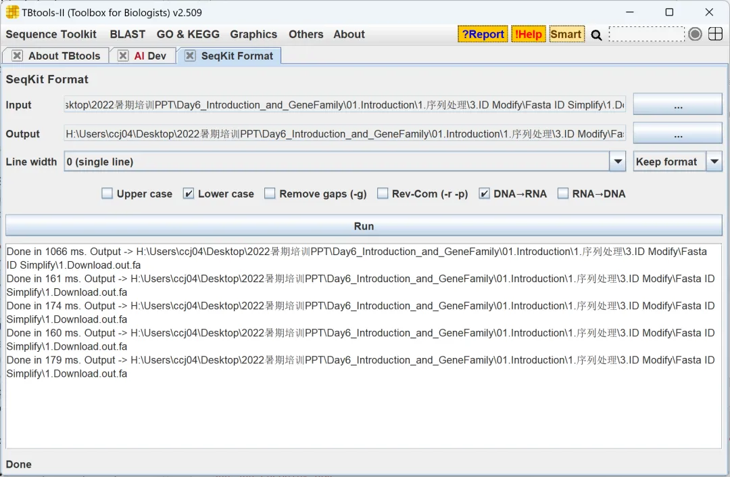Open the About menu

[349, 35]
